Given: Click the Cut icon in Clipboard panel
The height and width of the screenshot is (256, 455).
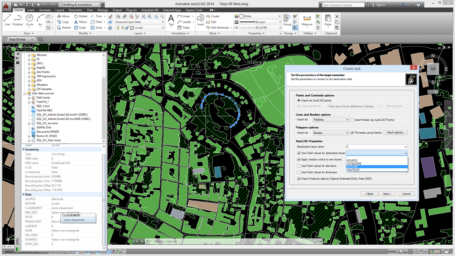Looking at the screenshot, I should [x=337, y=16].
